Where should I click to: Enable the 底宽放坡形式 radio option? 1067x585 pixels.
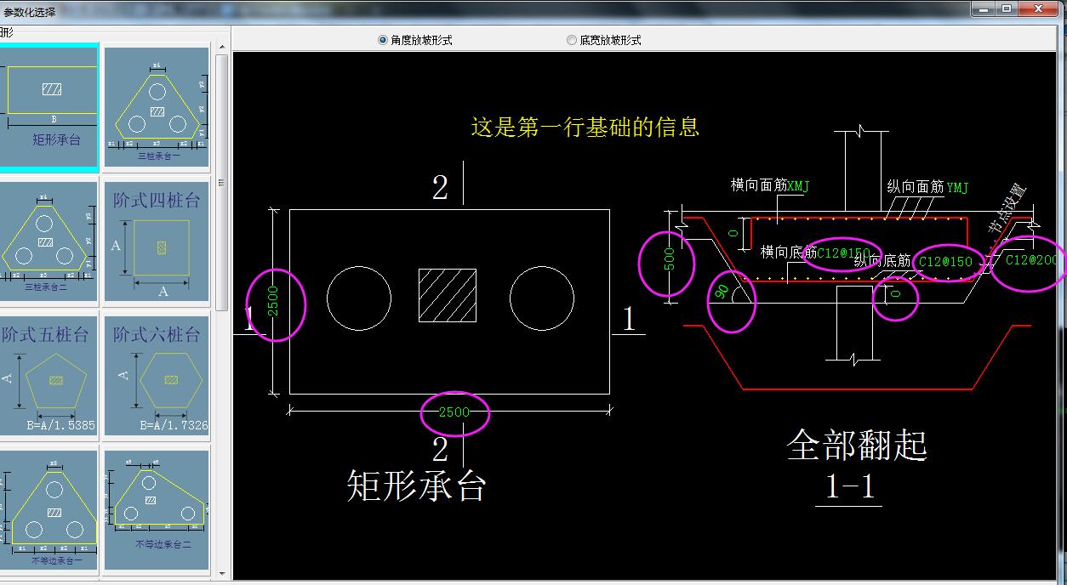pyautogui.click(x=603, y=40)
